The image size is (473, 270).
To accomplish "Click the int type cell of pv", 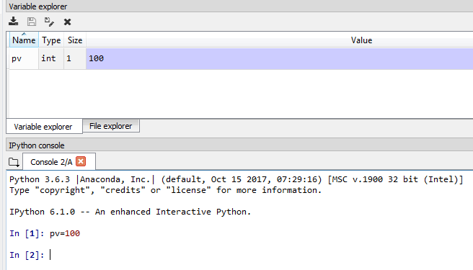I will point(51,58).
